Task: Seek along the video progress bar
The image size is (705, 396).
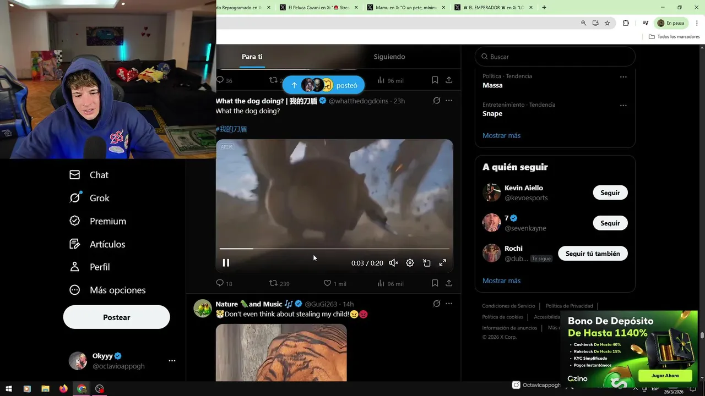Action: [334, 249]
